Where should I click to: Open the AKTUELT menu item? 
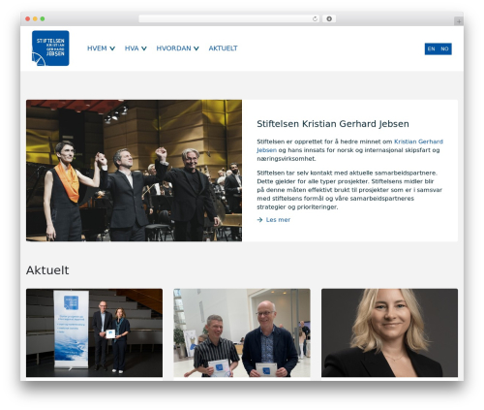click(x=223, y=48)
